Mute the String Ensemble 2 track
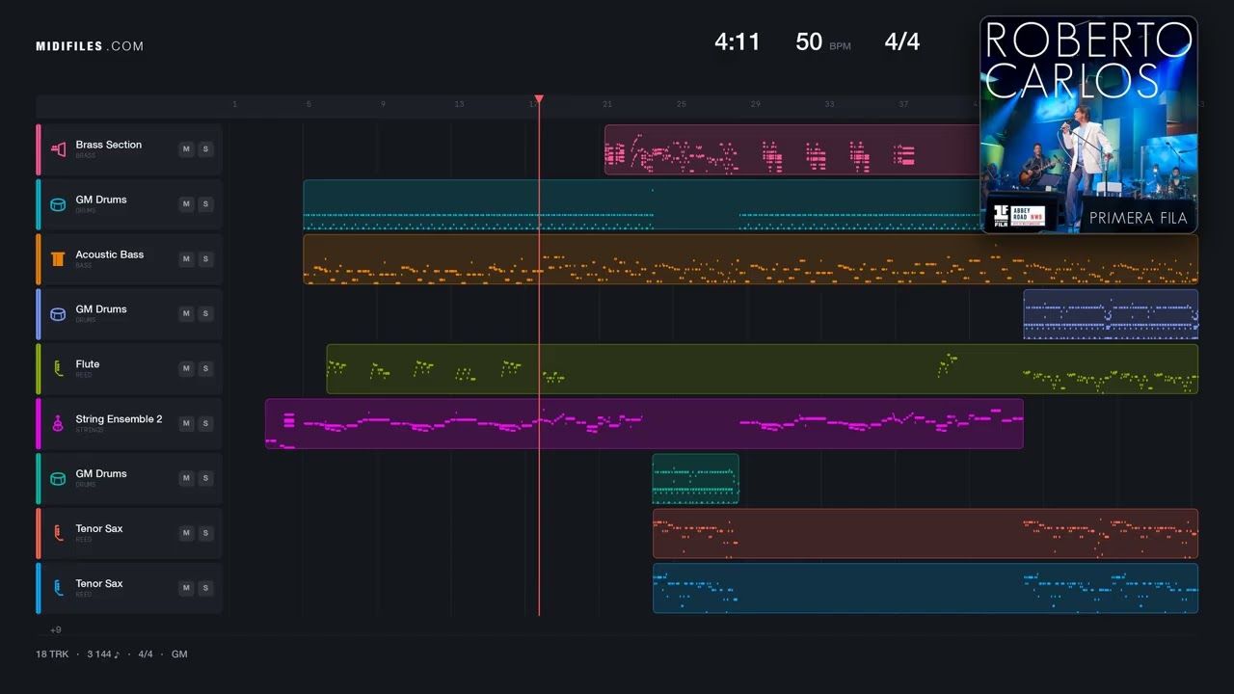 pyautogui.click(x=186, y=424)
